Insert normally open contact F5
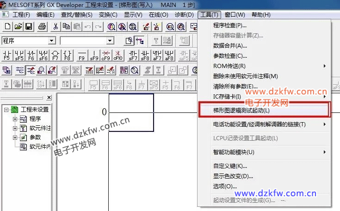Screen dimensions: 340x211 point(7,56)
